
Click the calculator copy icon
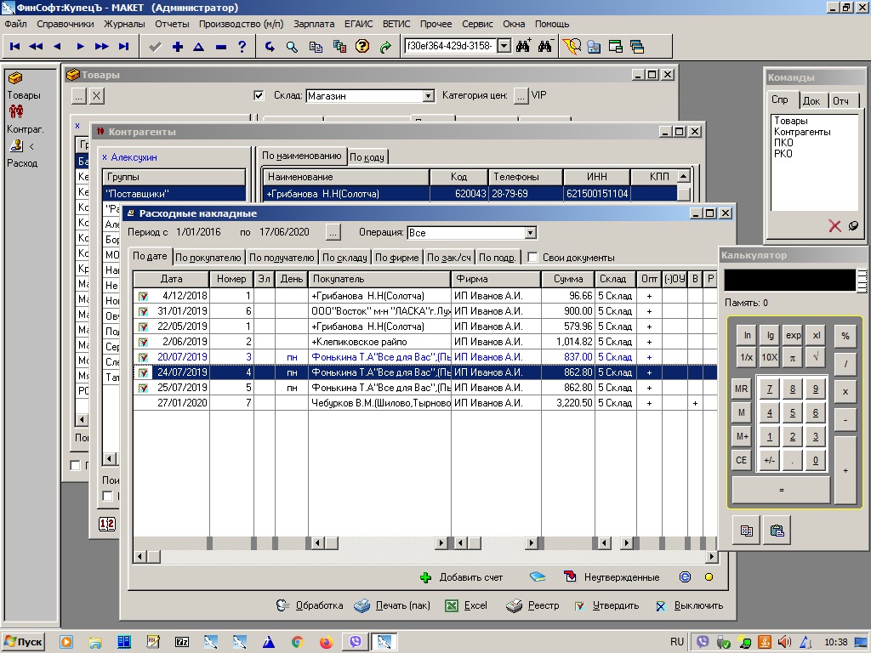[747, 531]
